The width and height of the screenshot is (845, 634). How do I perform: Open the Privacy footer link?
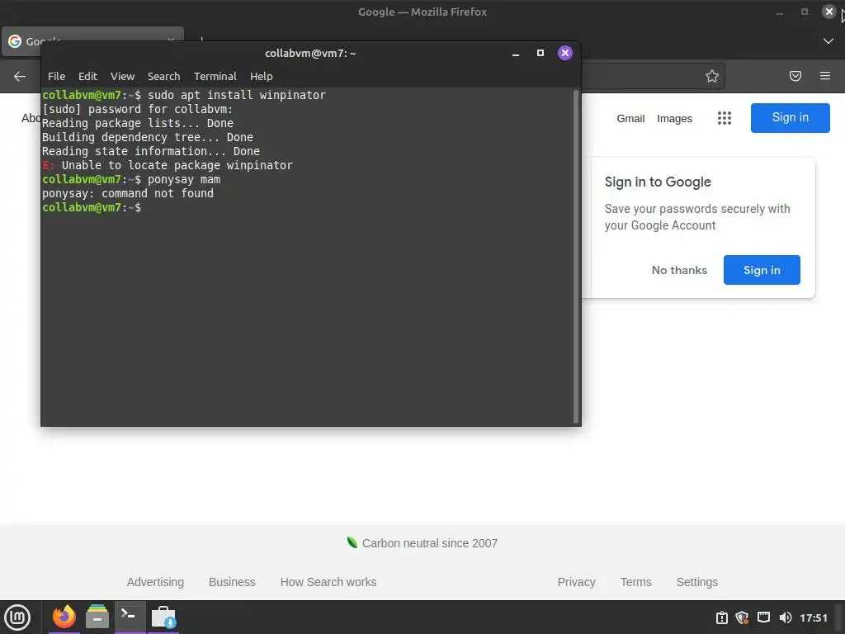pyautogui.click(x=576, y=582)
